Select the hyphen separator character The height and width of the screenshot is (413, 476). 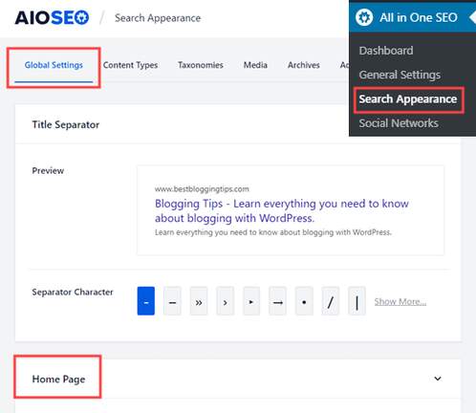(x=146, y=301)
